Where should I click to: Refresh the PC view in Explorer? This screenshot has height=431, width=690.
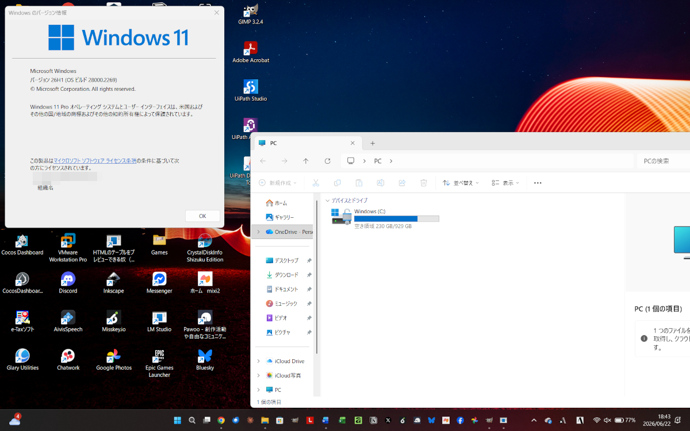click(327, 161)
